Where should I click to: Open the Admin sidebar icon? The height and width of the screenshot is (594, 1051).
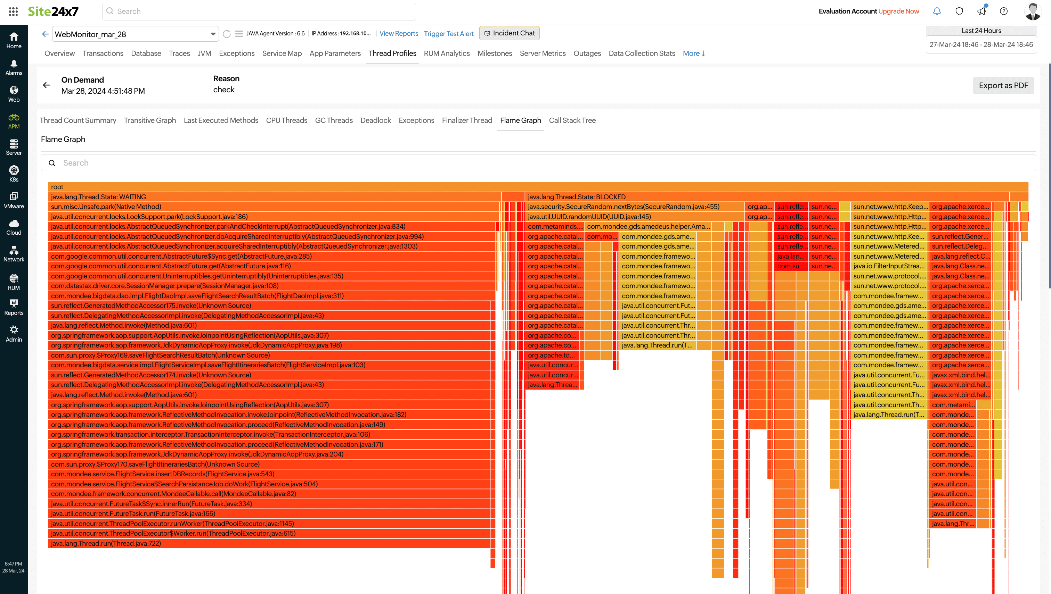14,333
